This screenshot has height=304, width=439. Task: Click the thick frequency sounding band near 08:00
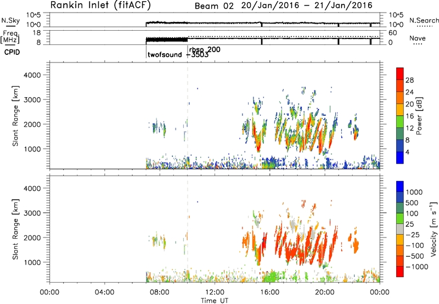167,40
